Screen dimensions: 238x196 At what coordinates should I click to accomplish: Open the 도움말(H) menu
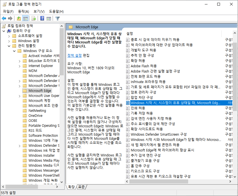pyautogui.click(x=56, y=12)
